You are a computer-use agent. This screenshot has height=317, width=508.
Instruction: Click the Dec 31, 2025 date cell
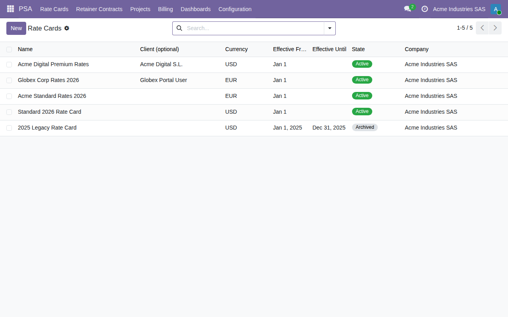point(329,128)
